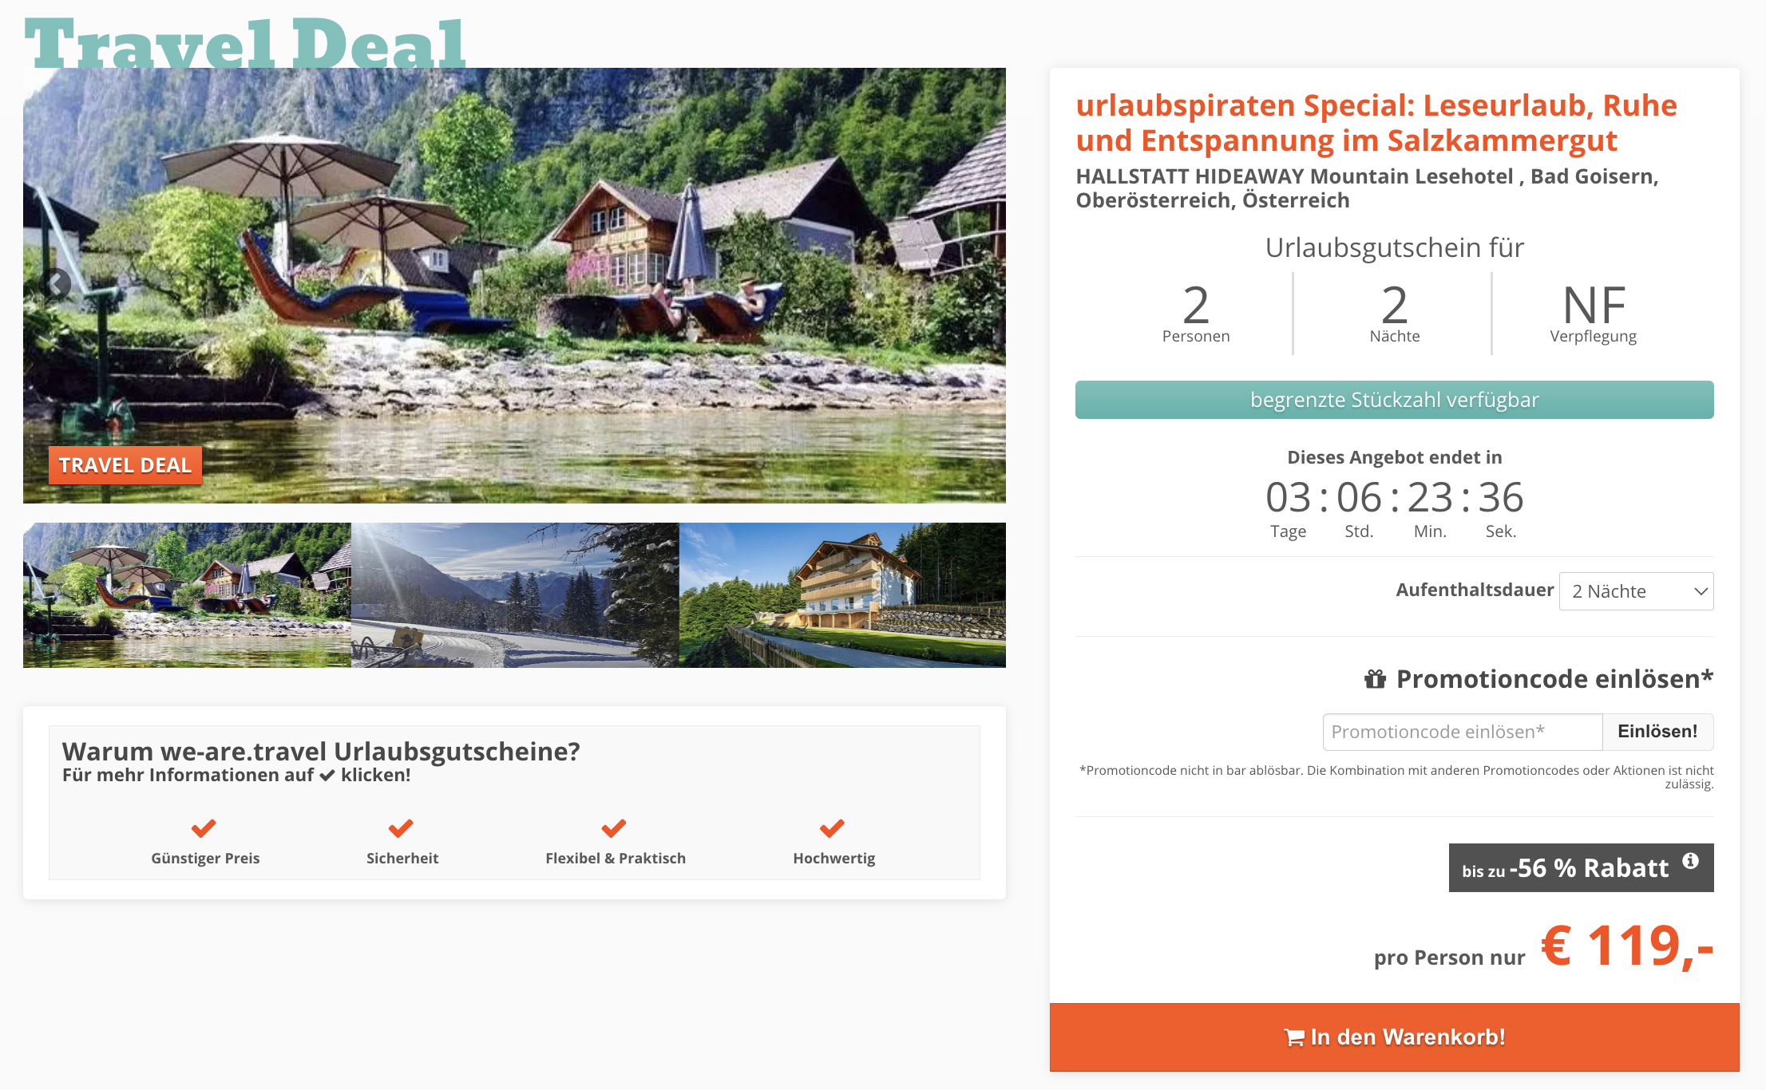The height and width of the screenshot is (1090, 1766).
Task: Add the offer with In den Warenkorb!
Action: coord(1394,1037)
